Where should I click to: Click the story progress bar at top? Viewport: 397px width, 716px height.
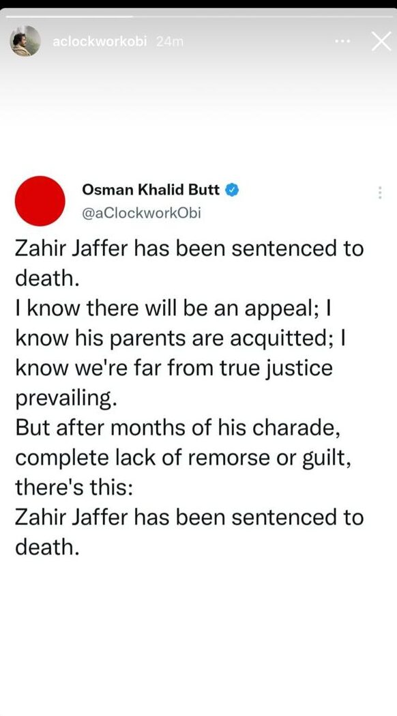pos(198,16)
